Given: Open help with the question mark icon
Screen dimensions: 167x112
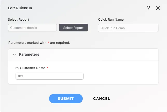Looking at the screenshot, I should point(149,8).
